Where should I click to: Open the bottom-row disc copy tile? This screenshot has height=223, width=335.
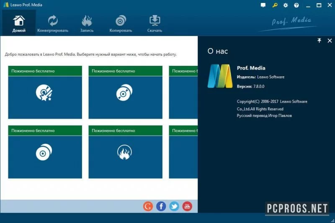45,152
